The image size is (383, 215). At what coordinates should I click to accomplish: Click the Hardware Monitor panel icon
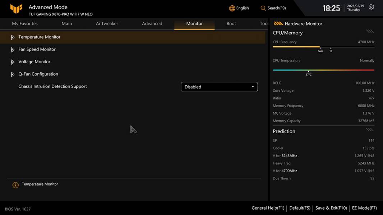278,24
